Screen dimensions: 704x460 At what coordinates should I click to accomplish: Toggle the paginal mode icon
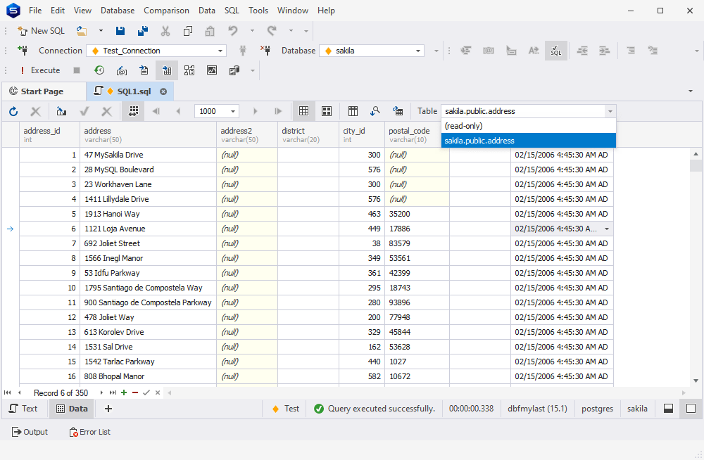pos(133,111)
